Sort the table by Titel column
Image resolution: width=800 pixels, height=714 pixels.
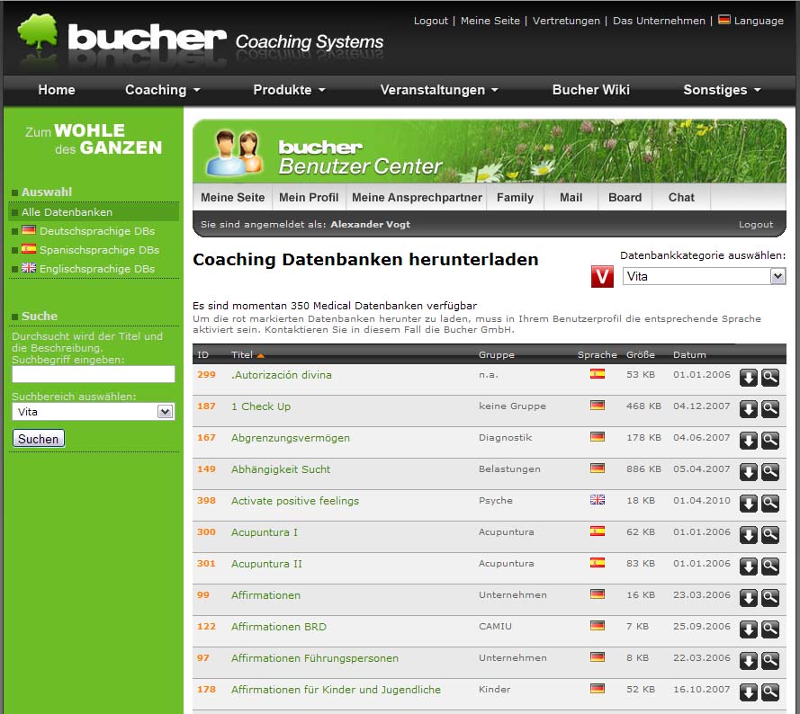pyautogui.click(x=242, y=355)
